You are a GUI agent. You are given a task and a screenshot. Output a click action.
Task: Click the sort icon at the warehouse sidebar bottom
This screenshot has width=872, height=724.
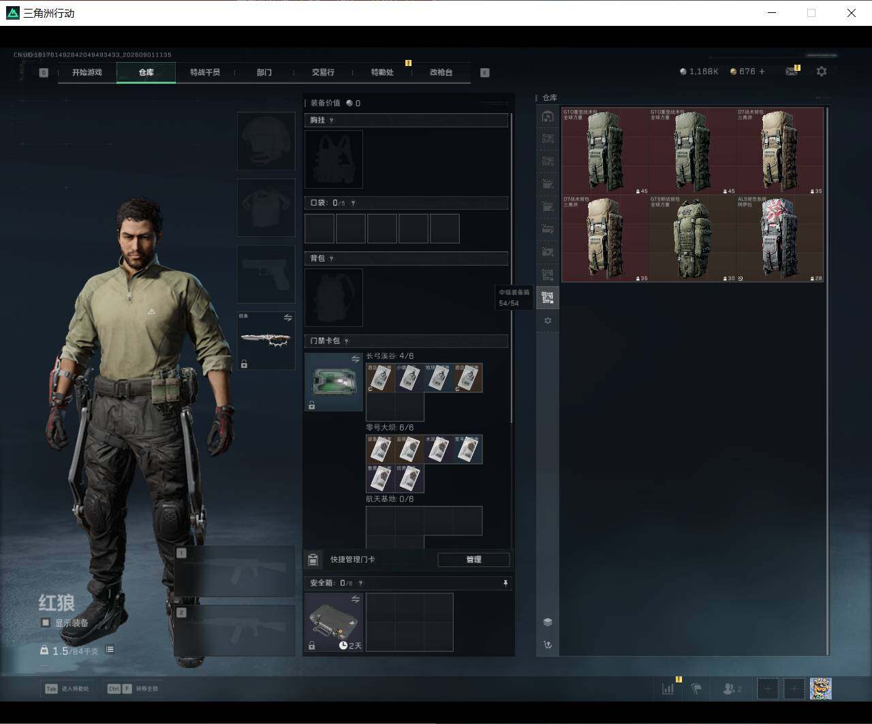tap(547, 644)
